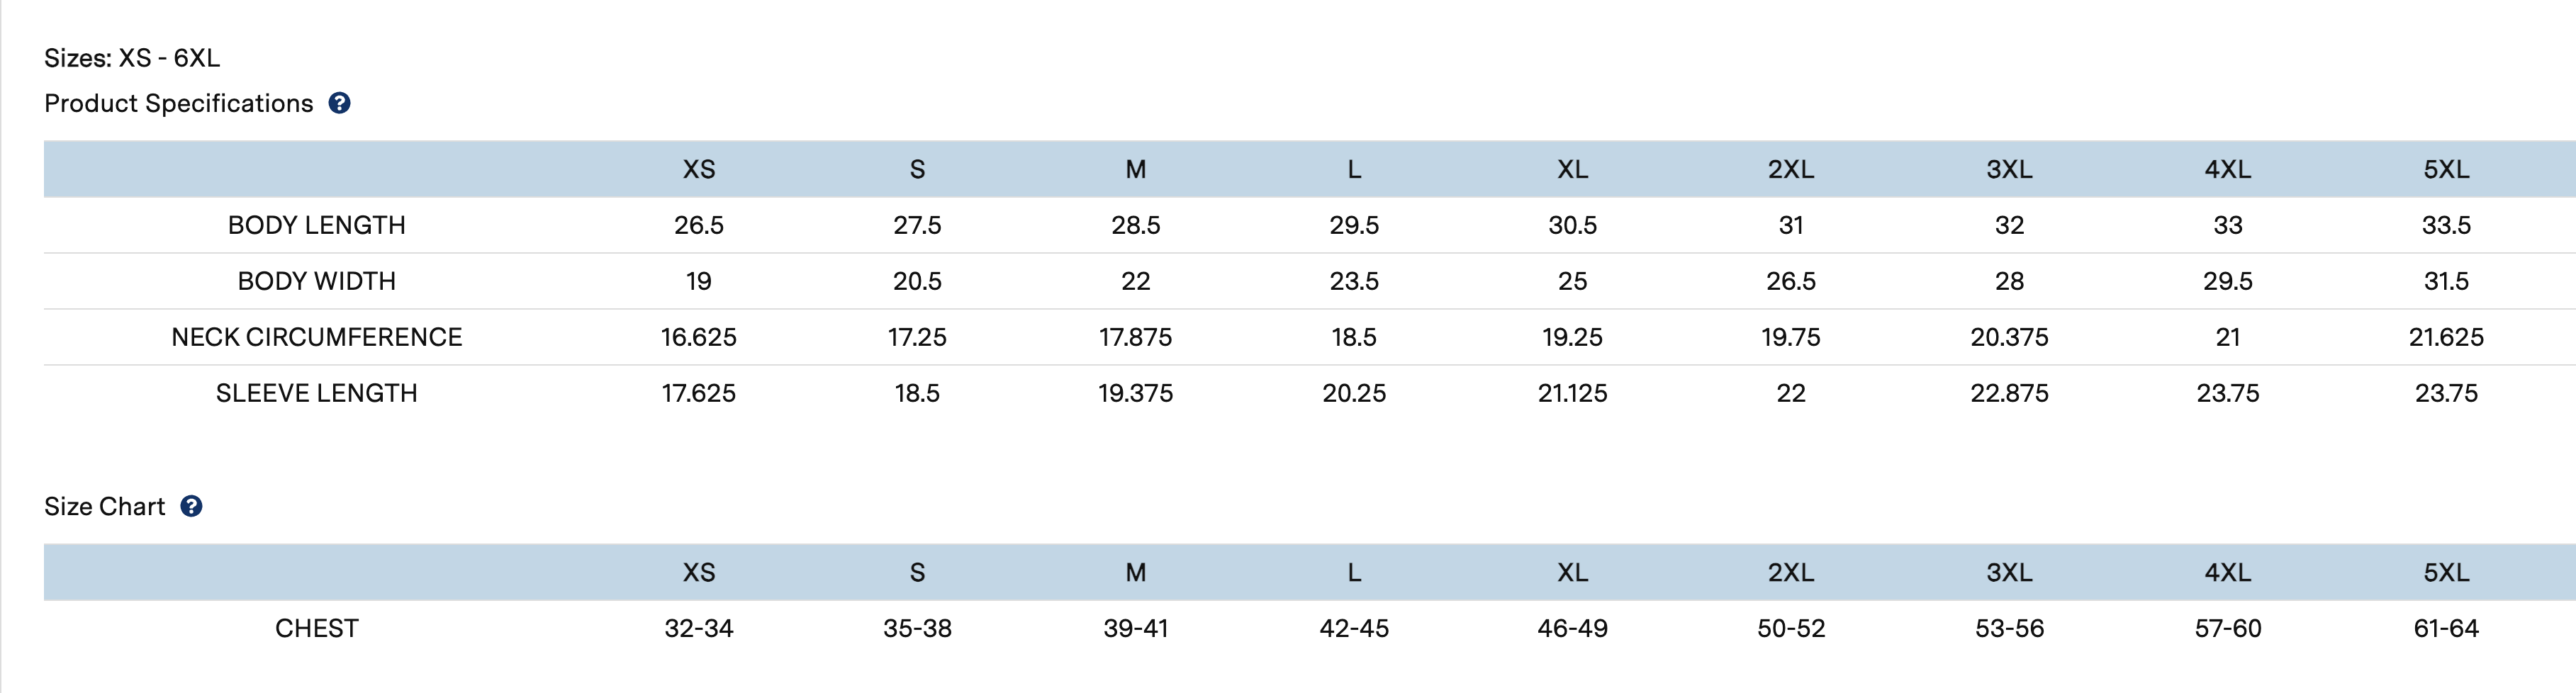Select the Size Chart heading text
Screen dimensions: 2576x693
coord(104,506)
